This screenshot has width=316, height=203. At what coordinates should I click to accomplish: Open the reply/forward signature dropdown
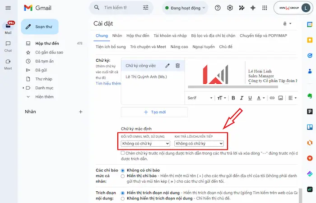pos(199,144)
